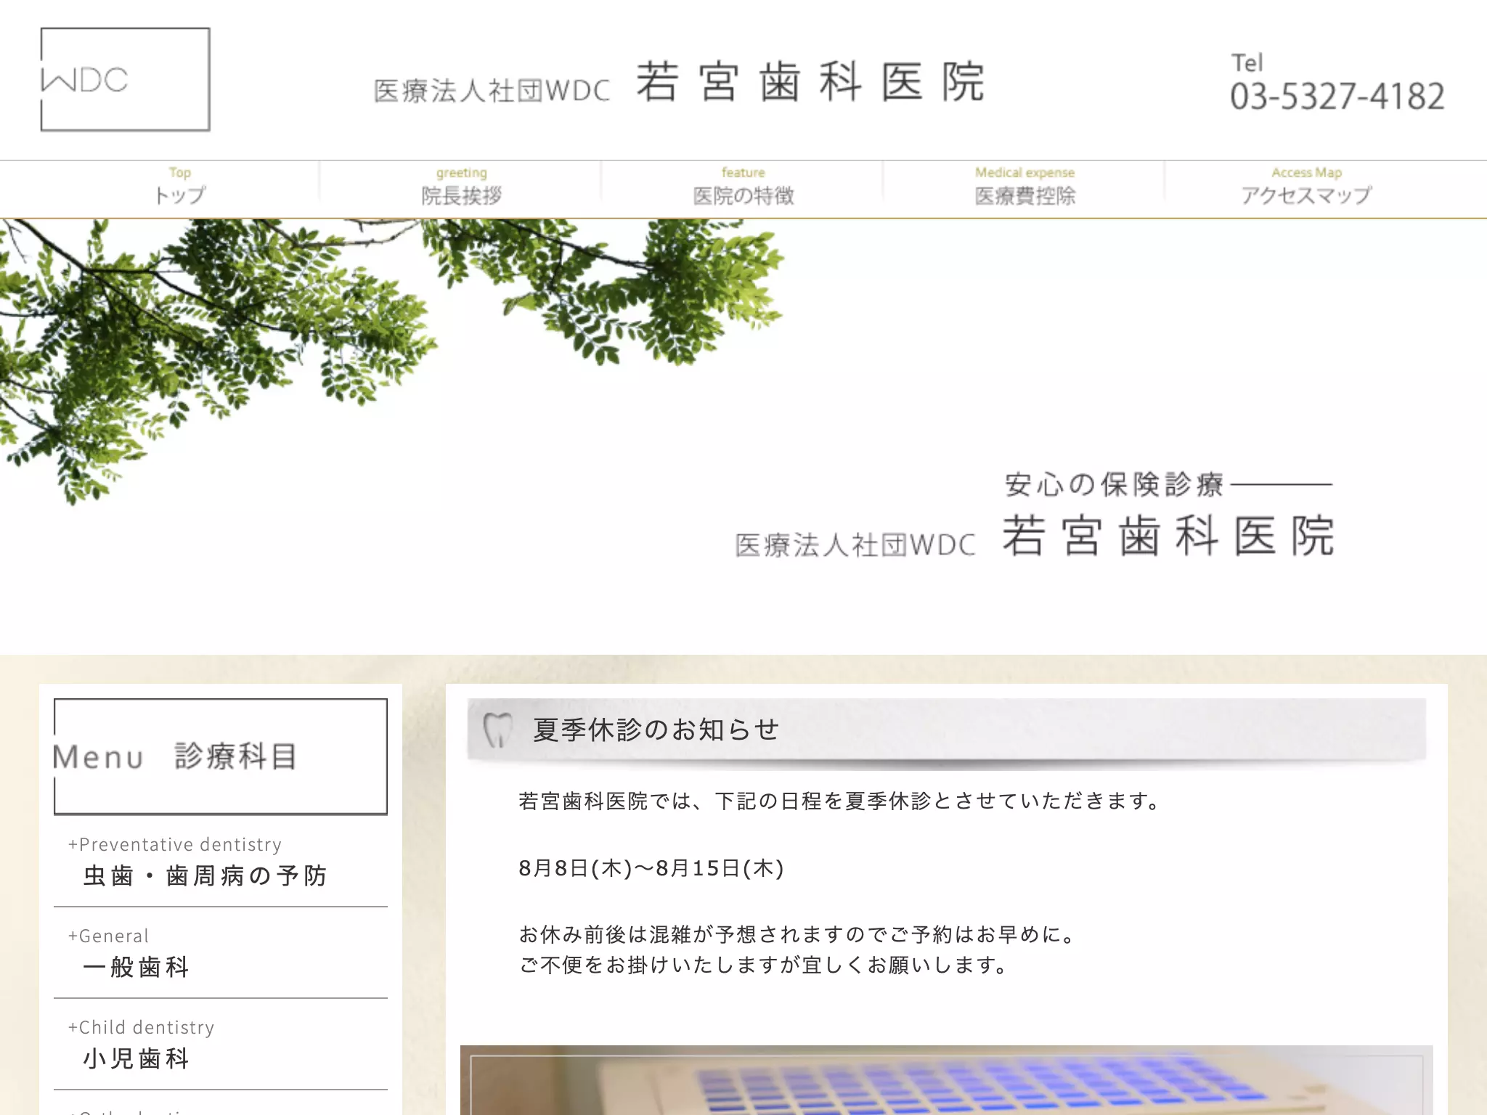Open the 院長挨拶 greeting menu item
This screenshot has width=1487, height=1115.
[462, 187]
